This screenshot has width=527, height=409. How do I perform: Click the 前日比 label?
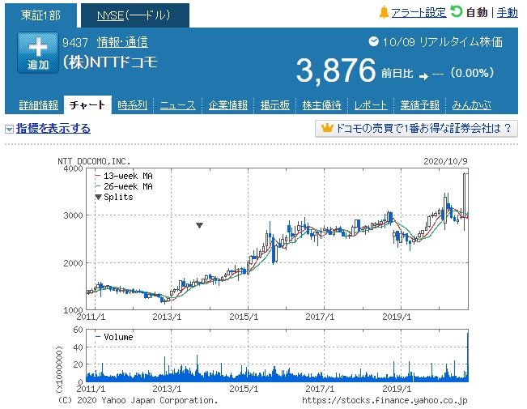tap(397, 74)
